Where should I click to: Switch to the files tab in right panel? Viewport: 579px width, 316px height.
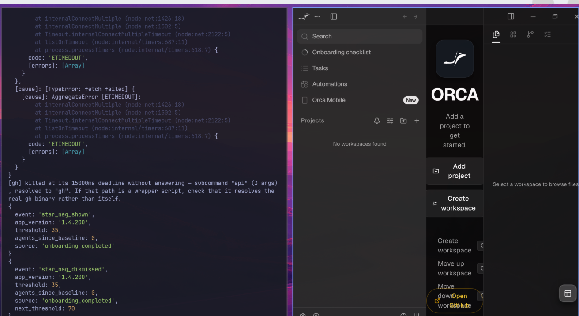(x=496, y=34)
